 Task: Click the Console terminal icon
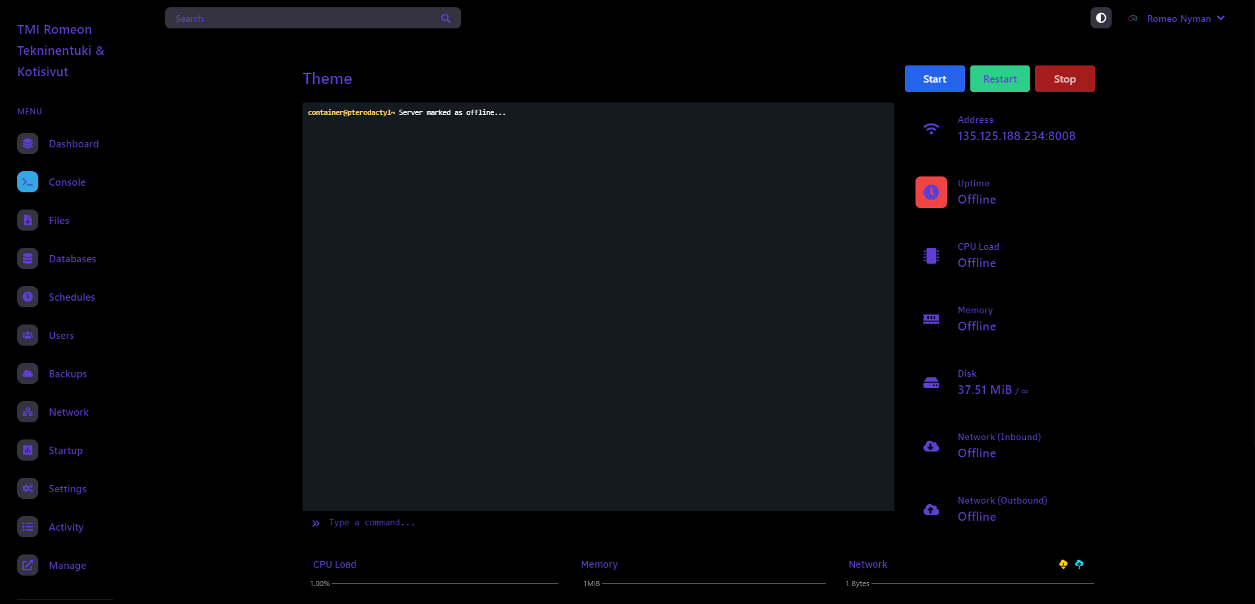coord(28,182)
